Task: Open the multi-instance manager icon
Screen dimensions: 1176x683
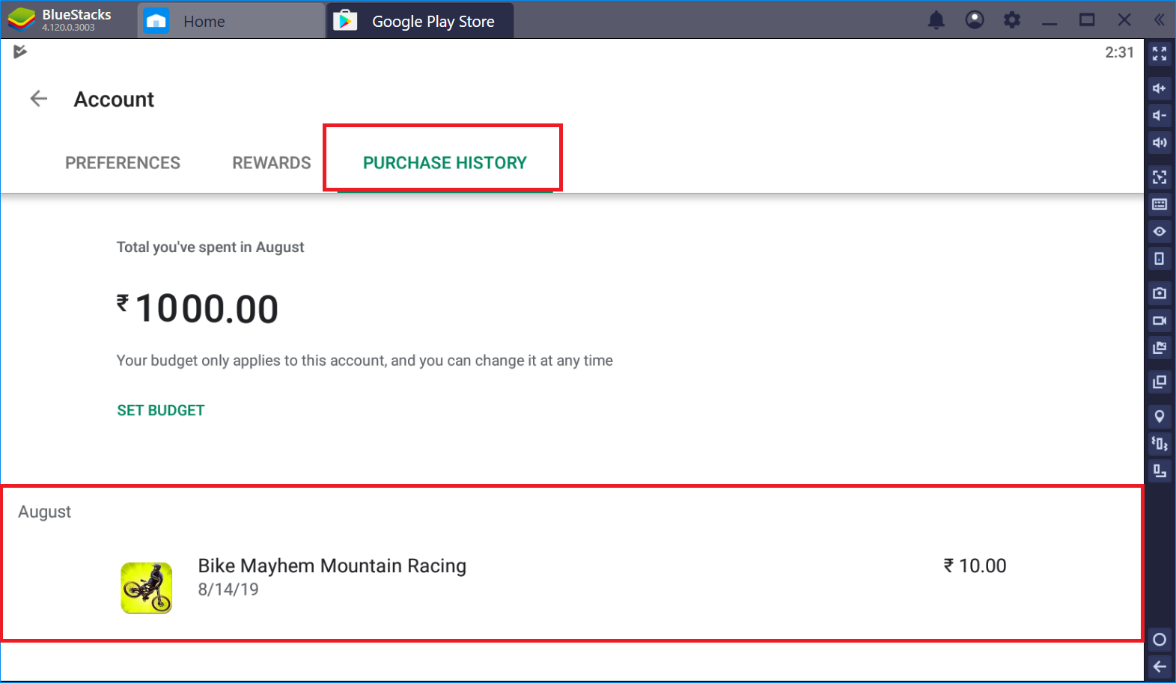Action: [1160, 382]
